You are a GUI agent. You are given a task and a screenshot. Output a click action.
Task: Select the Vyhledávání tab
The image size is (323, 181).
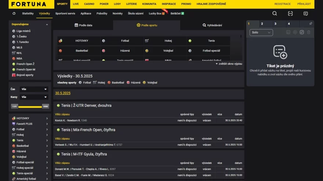click(212, 25)
